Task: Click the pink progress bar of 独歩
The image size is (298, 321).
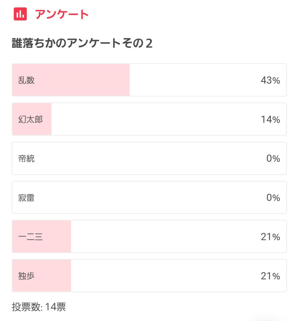Action: (42, 276)
